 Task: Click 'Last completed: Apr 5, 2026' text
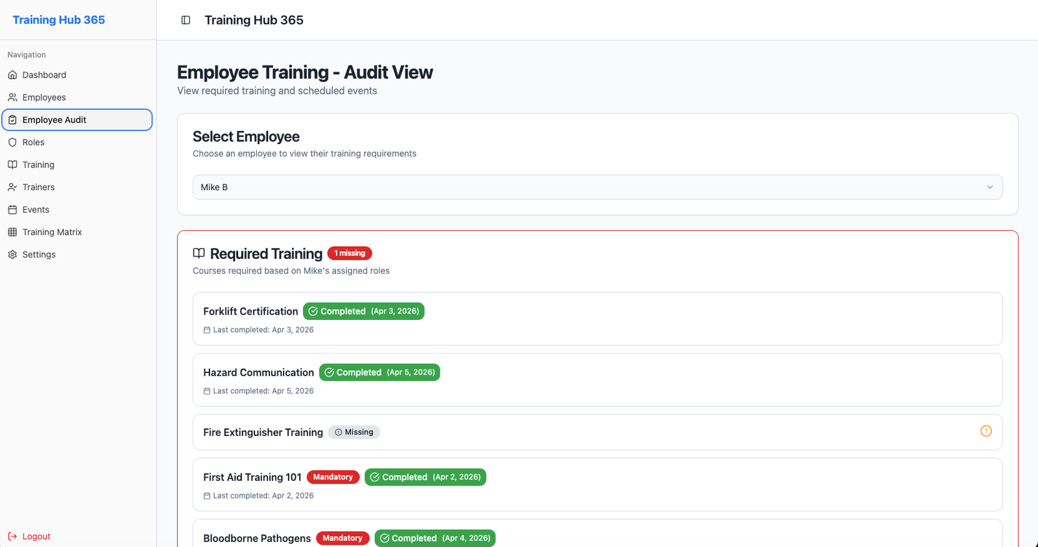coord(263,391)
